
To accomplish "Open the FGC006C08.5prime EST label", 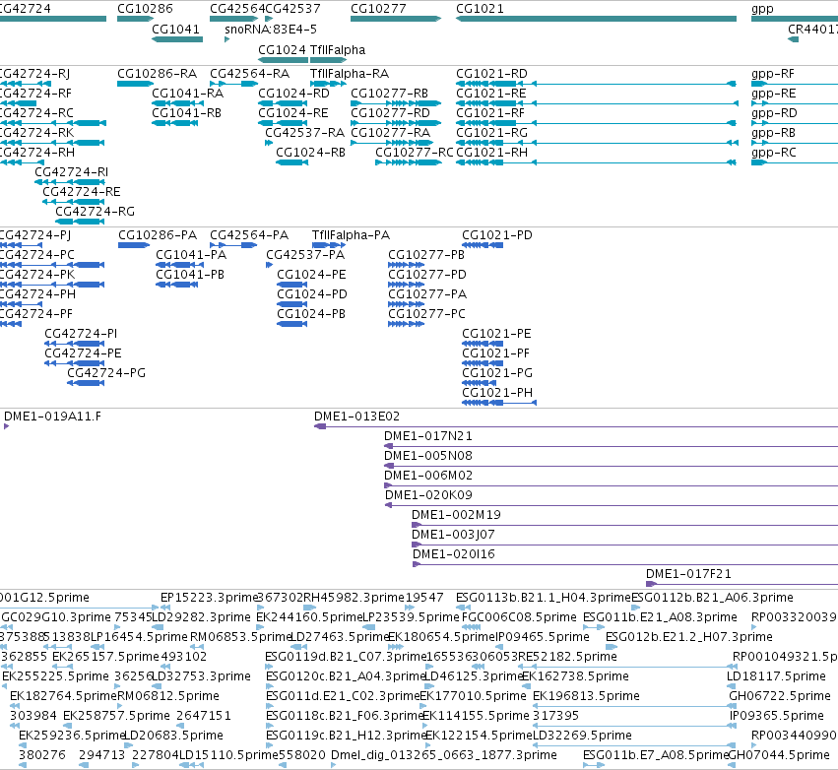I will click(x=519, y=617).
